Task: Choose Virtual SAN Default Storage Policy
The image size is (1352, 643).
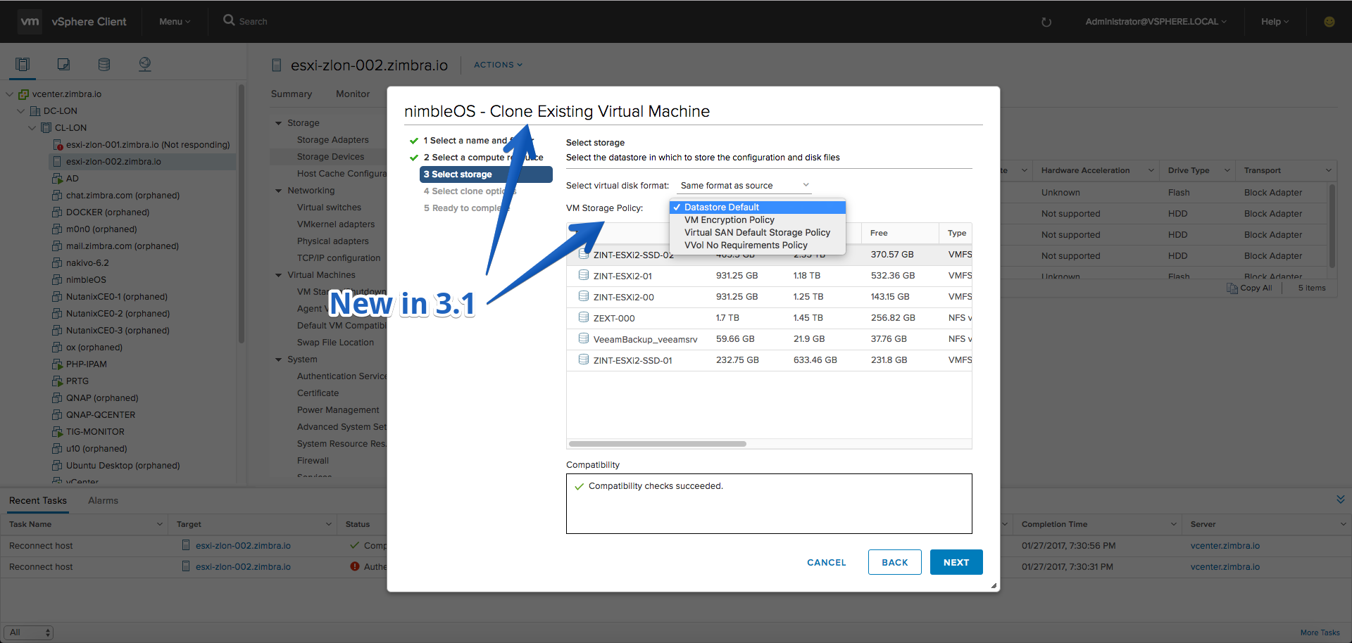Action: tap(758, 232)
